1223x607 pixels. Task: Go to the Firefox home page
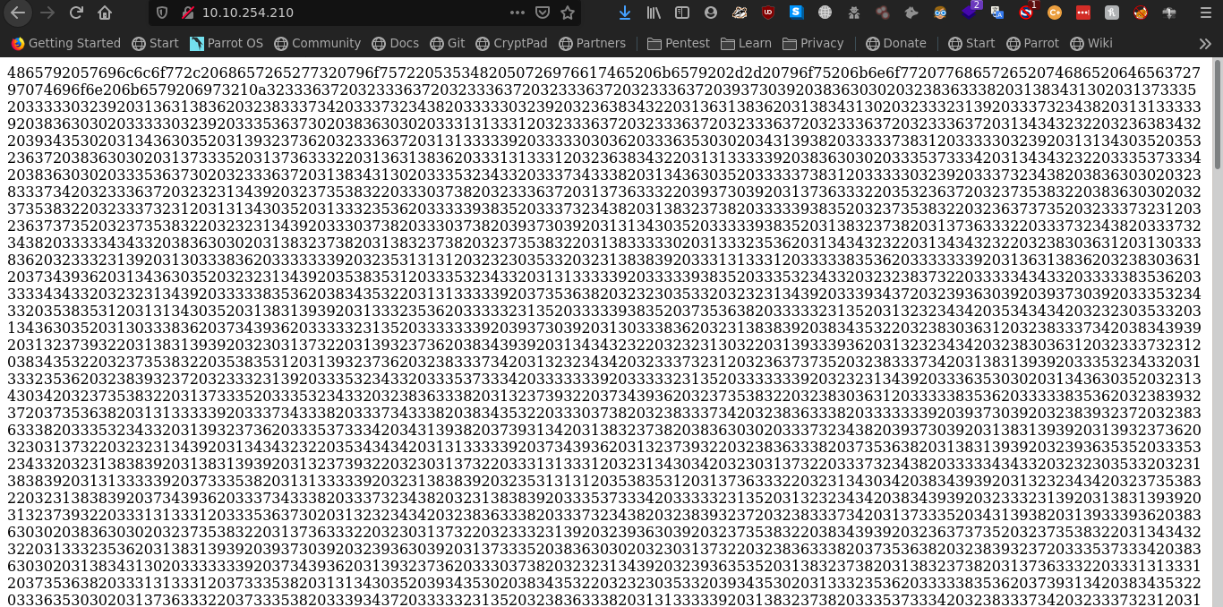click(x=105, y=13)
